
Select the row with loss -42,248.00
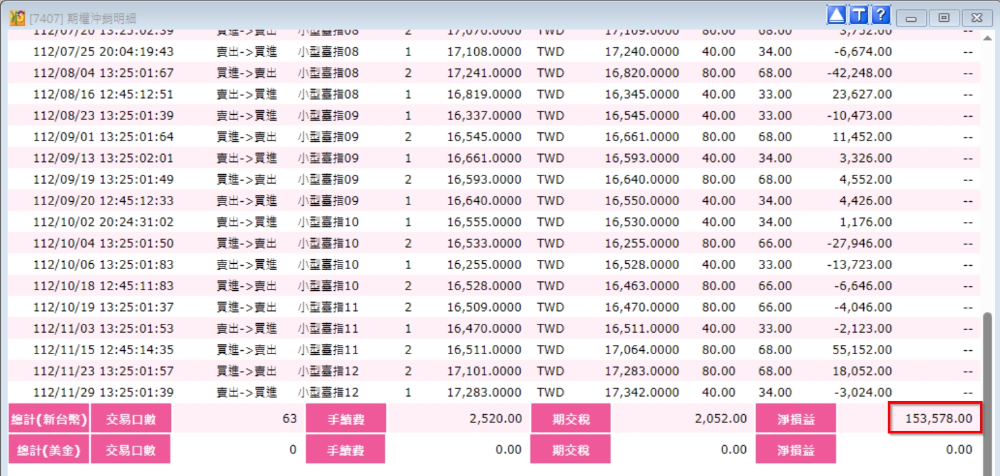tap(494, 73)
